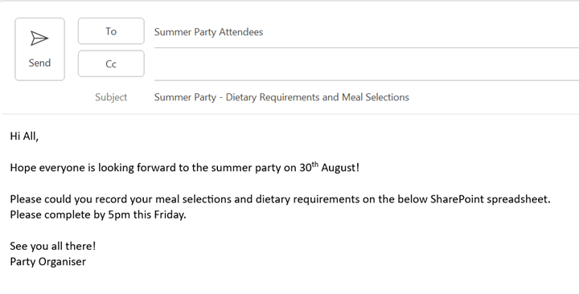Place cursor on the 'Hi All,' greeting line

click(24, 137)
